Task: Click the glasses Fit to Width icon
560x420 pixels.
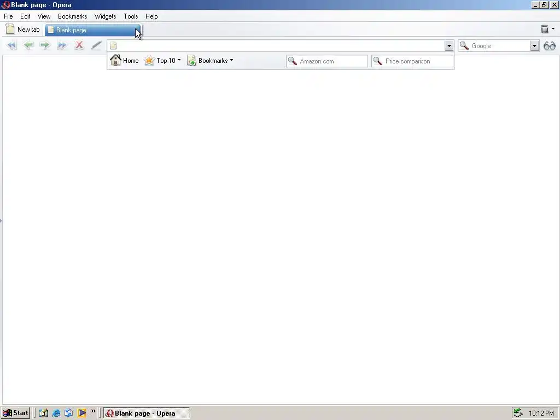Action: [550, 46]
